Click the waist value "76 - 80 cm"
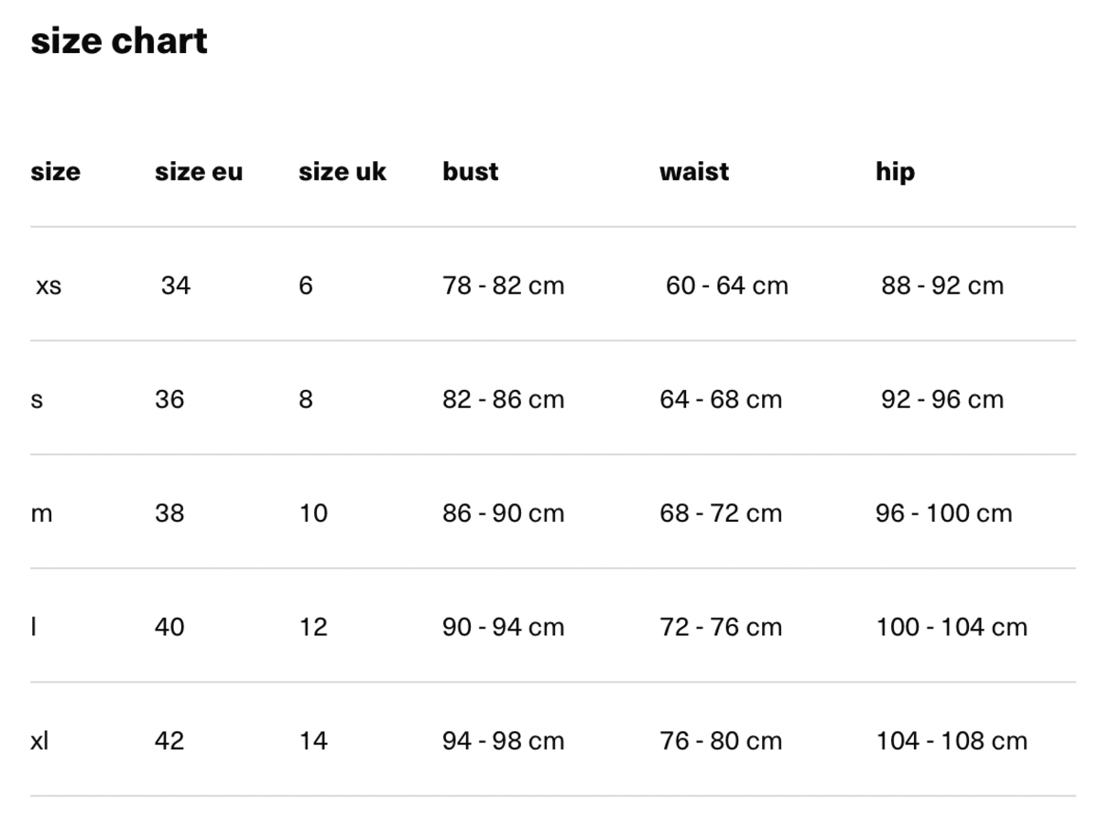 click(x=721, y=740)
